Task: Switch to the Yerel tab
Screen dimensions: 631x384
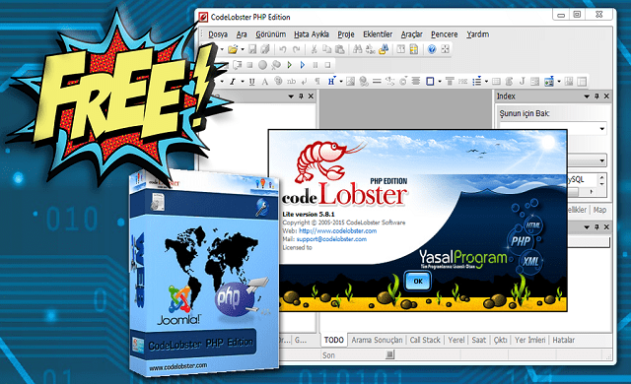Action: coord(456,341)
